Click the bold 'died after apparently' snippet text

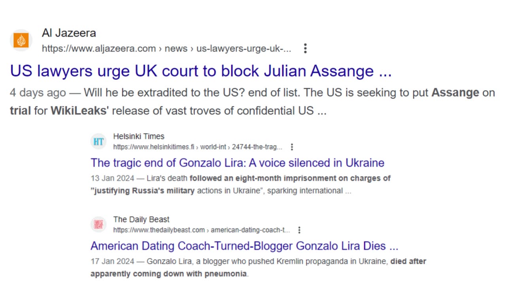(258, 267)
